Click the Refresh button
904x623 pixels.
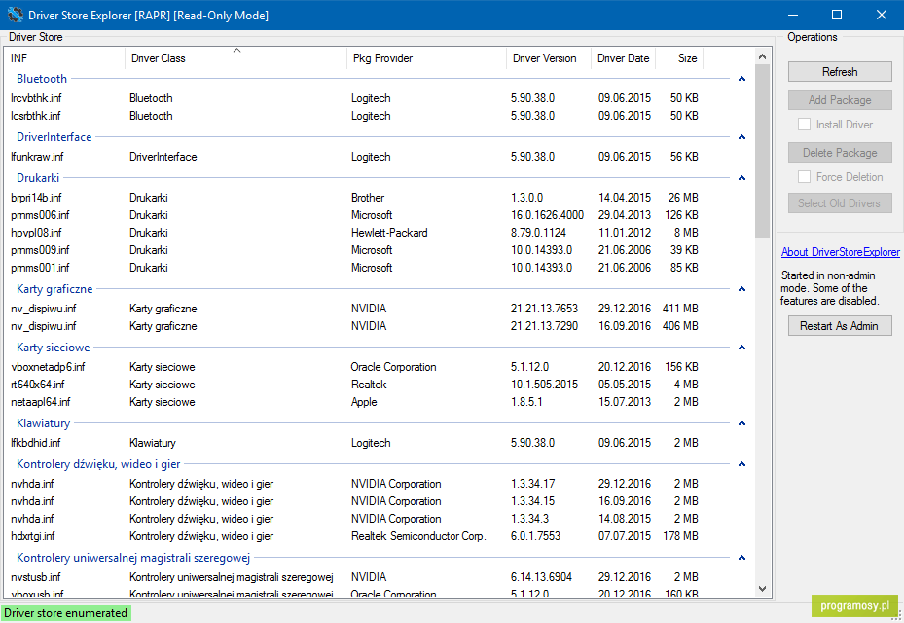pos(840,71)
